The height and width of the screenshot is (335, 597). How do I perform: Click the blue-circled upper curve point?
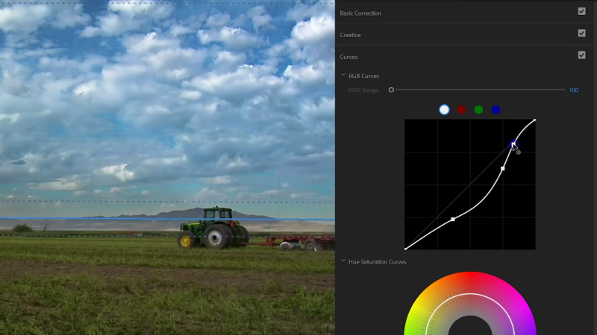coord(513,144)
